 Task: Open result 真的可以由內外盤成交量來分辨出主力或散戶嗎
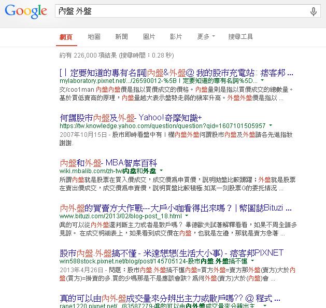coord(170,299)
